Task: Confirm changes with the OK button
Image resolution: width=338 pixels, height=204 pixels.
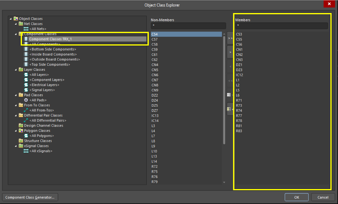Action: click(296, 197)
